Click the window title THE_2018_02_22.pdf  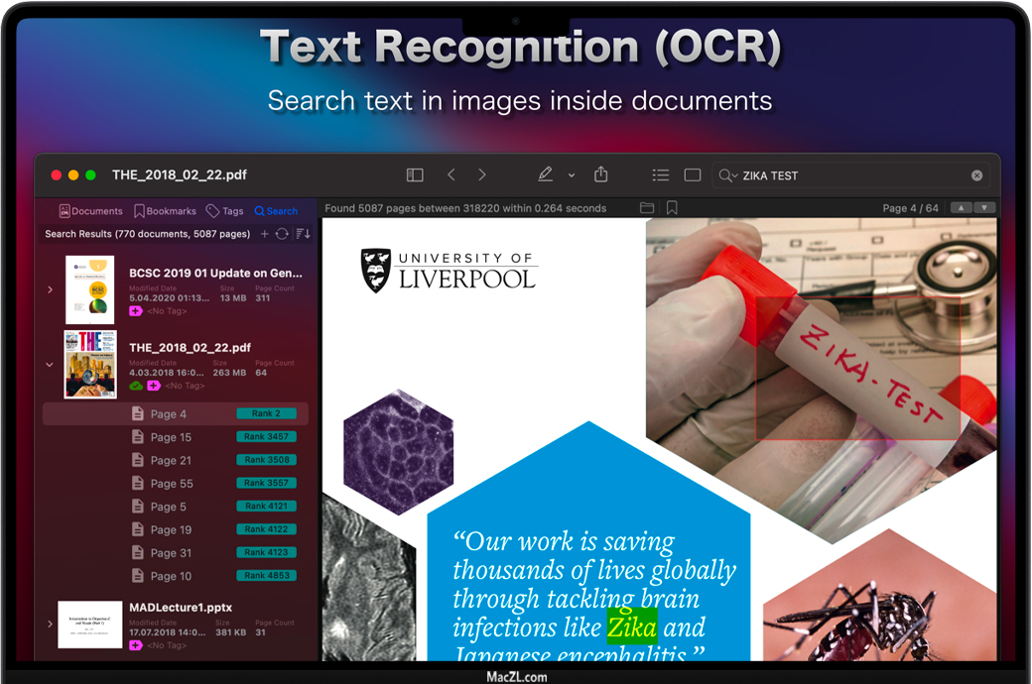180,174
